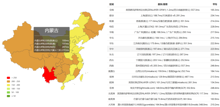This screenshot has width=220, height=107.
Task: Click the '100 - 150' legend swatch
Action: coord(8,89)
